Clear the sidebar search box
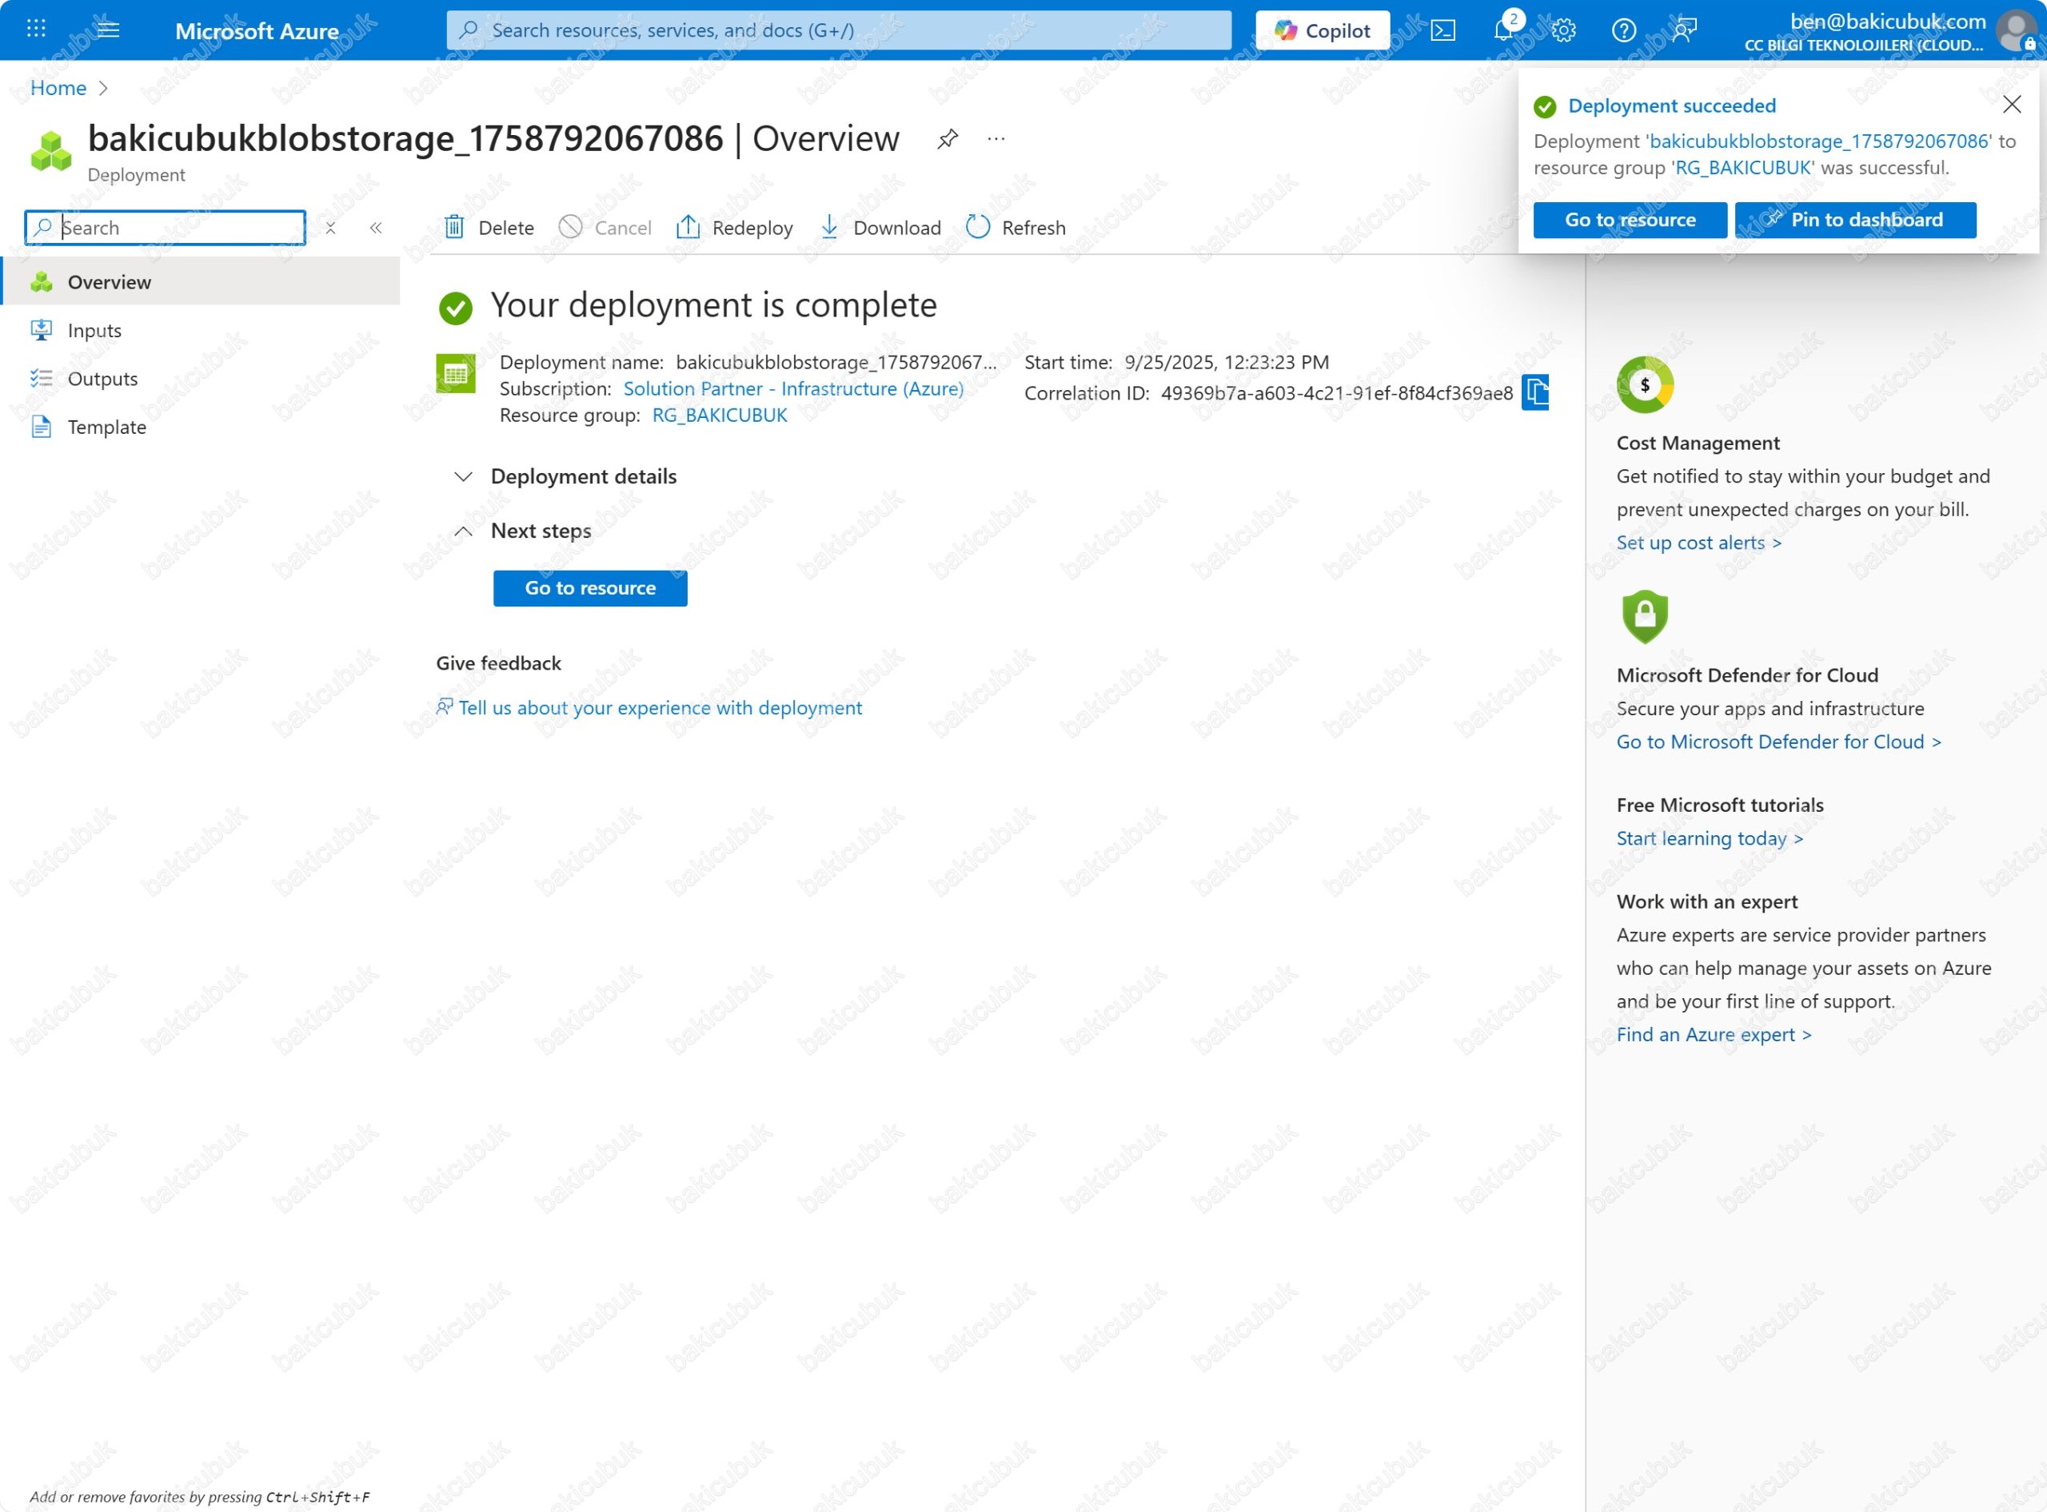The image size is (2047, 1512). coord(330,228)
